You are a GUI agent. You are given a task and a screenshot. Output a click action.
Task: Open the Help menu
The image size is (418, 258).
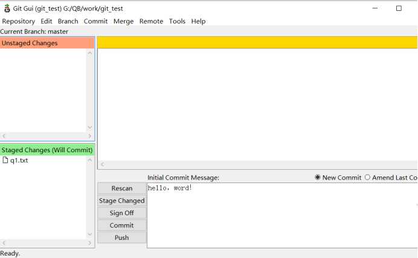pos(198,21)
